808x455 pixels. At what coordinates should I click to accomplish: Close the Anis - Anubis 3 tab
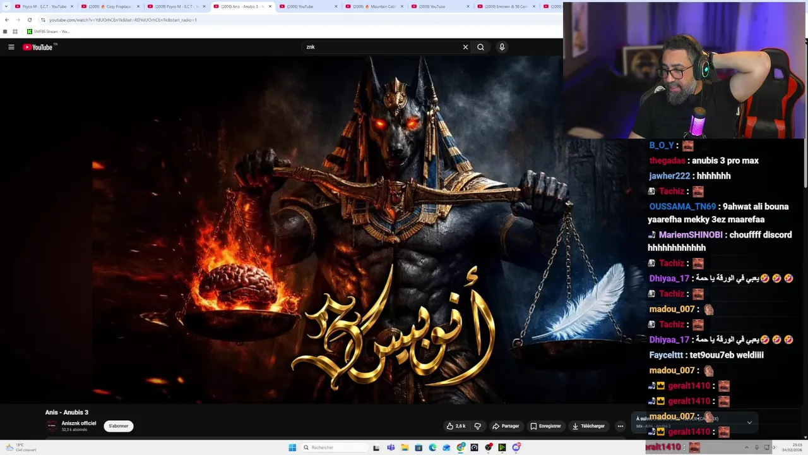point(270,6)
